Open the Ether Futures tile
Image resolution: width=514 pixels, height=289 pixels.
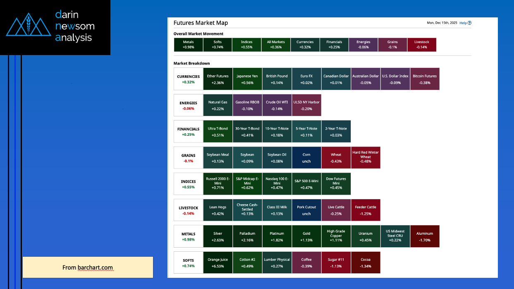coord(218,79)
